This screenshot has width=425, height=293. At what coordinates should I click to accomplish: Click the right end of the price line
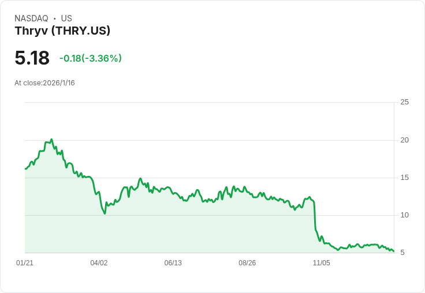393,251
